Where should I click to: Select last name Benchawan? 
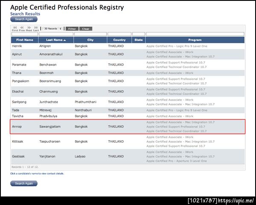coord(48,65)
